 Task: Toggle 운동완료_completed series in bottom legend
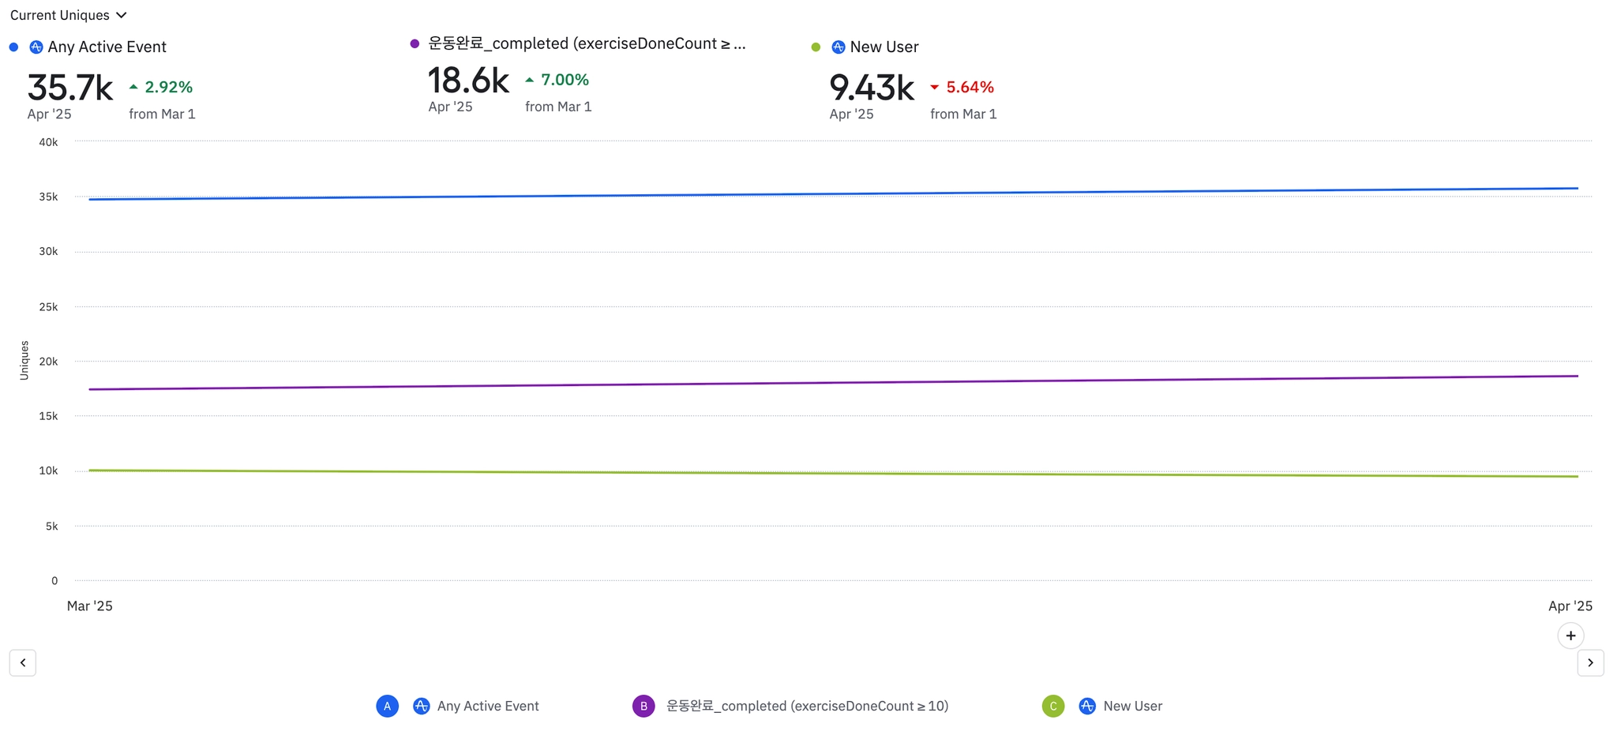tap(807, 706)
